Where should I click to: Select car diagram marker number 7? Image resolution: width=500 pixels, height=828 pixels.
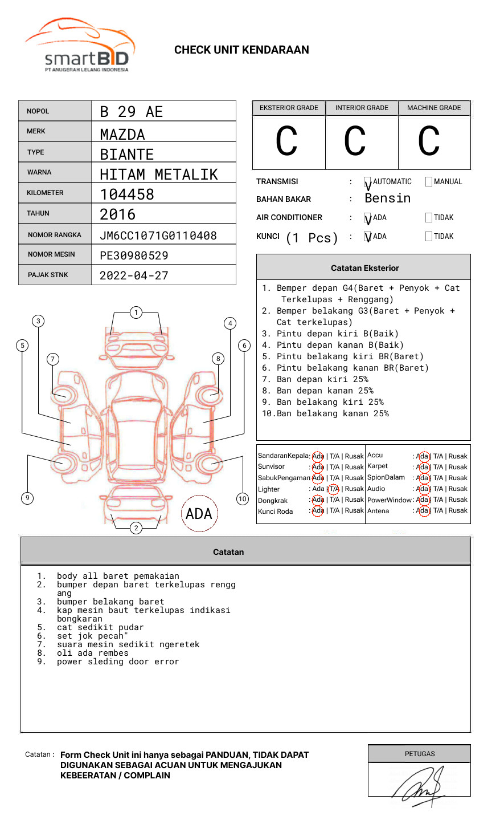tap(52, 359)
